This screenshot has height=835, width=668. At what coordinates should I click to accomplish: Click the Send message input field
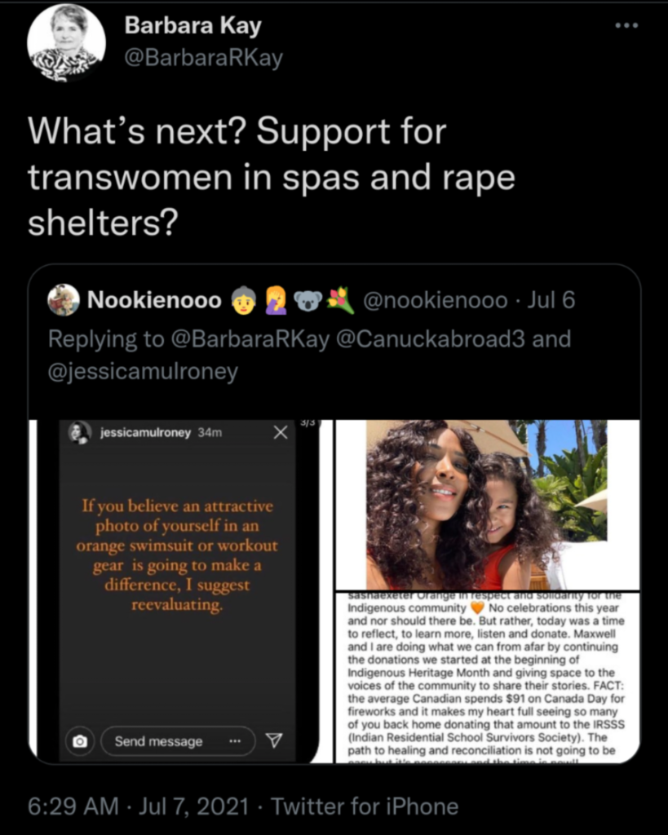tap(178, 740)
